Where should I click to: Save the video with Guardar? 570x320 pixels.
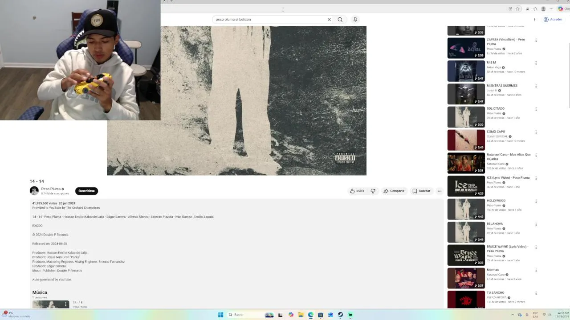[421, 191]
